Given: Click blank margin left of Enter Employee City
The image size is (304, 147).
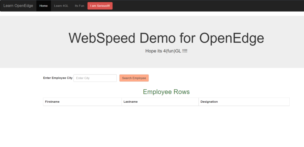Looking at the screenshot, I should [x=21, y=78].
